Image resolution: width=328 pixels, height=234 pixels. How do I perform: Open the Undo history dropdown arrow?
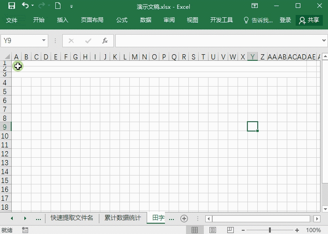tap(33, 6)
